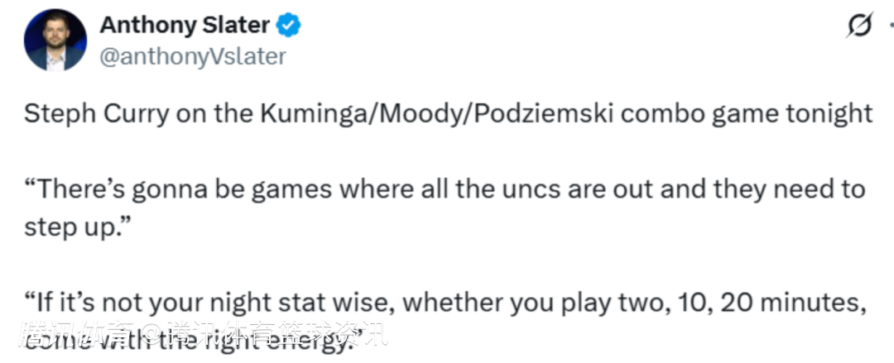Open the @anthonyVslater handle link
This screenshot has width=894, height=363.
192,56
